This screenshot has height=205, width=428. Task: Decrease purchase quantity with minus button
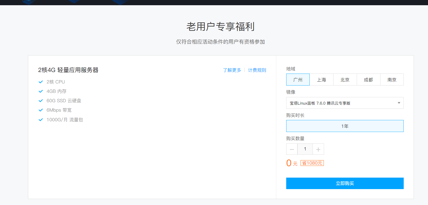coord(292,149)
